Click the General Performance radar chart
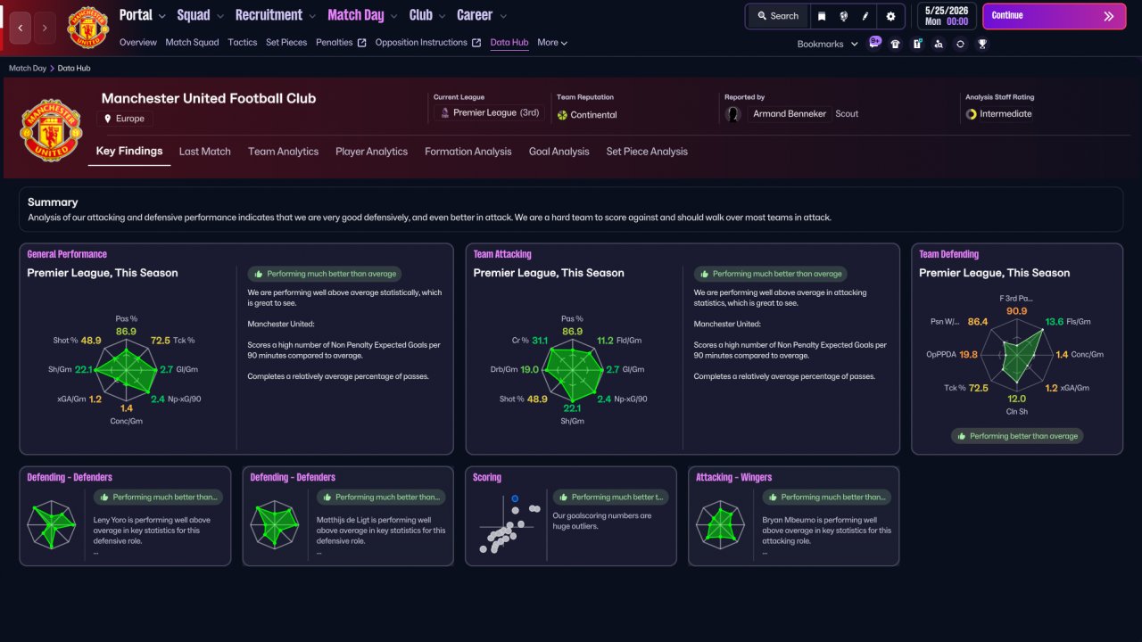 (x=127, y=370)
